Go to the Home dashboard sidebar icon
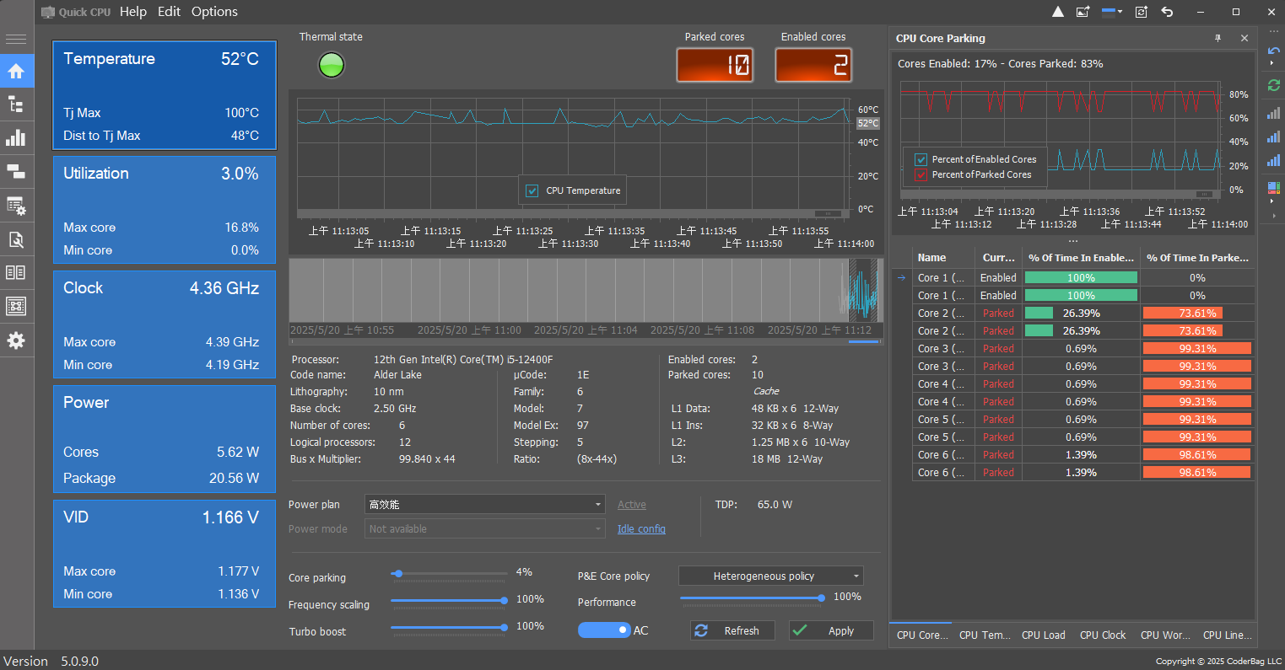 coord(16,71)
